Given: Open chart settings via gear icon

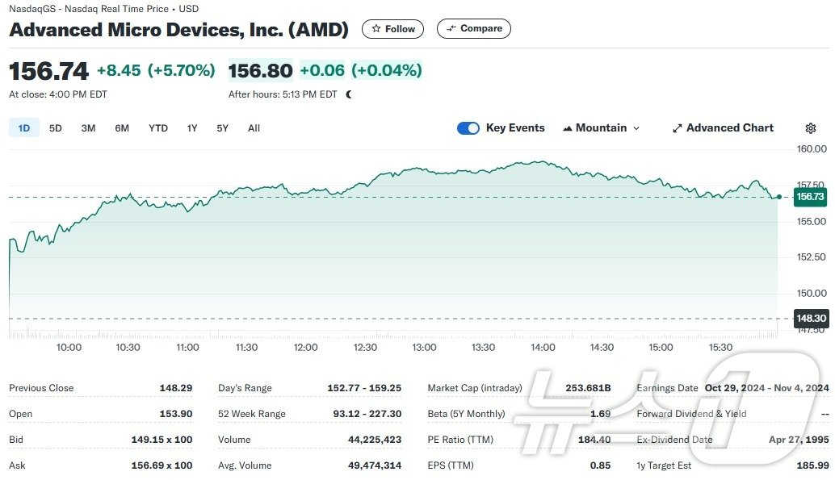Looking at the screenshot, I should [810, 127].
